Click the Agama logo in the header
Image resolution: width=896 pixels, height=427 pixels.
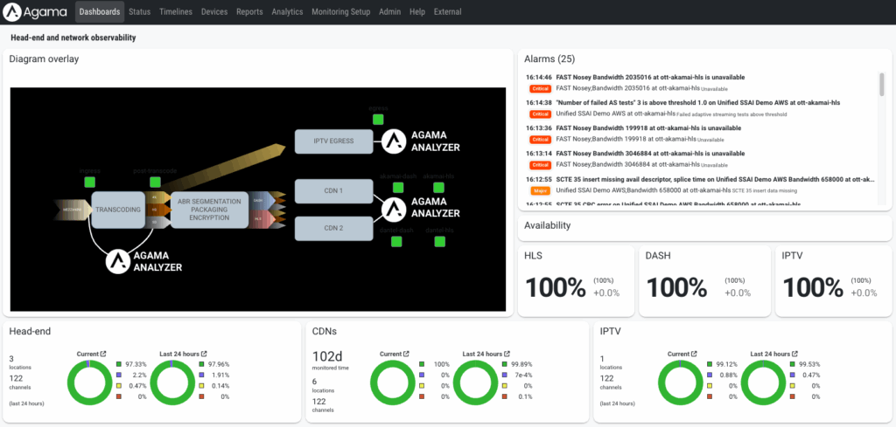pyautogui.click(x=37, y=12)
